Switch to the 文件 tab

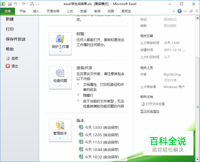[8, 11]
